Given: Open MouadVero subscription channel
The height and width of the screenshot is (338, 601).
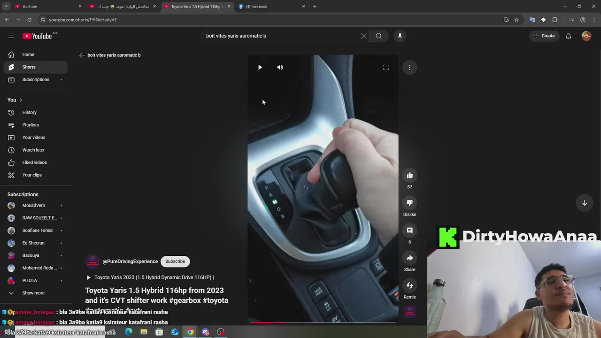Looking at the screenshot, I should pos(36,206).
